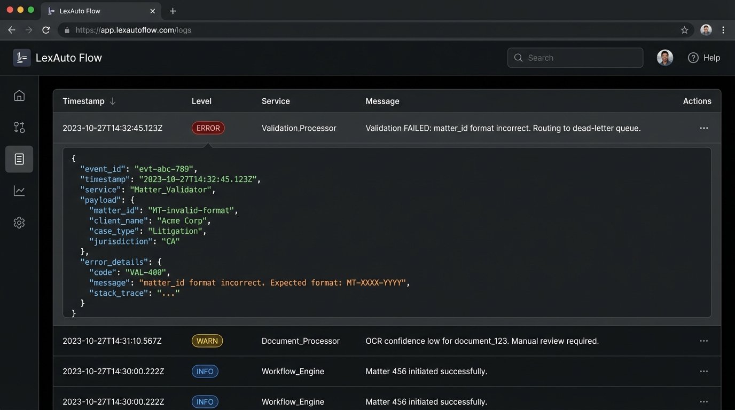
Task: Click the LexAuto Flow logo icon
Action: [x=22, y=58]
